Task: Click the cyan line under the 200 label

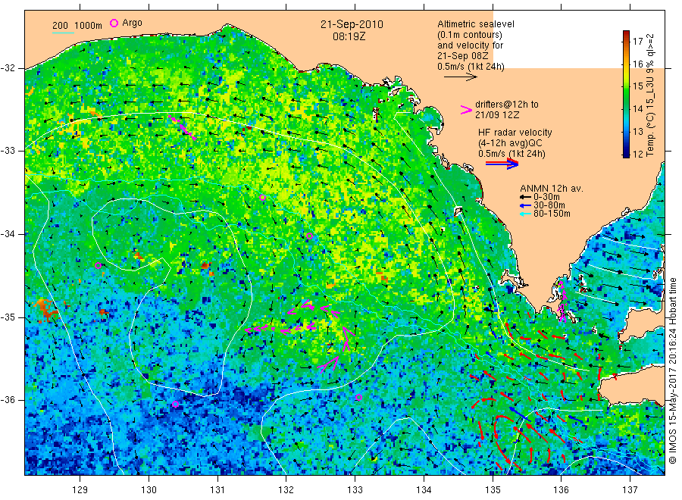Action: [x=63, y=32]
